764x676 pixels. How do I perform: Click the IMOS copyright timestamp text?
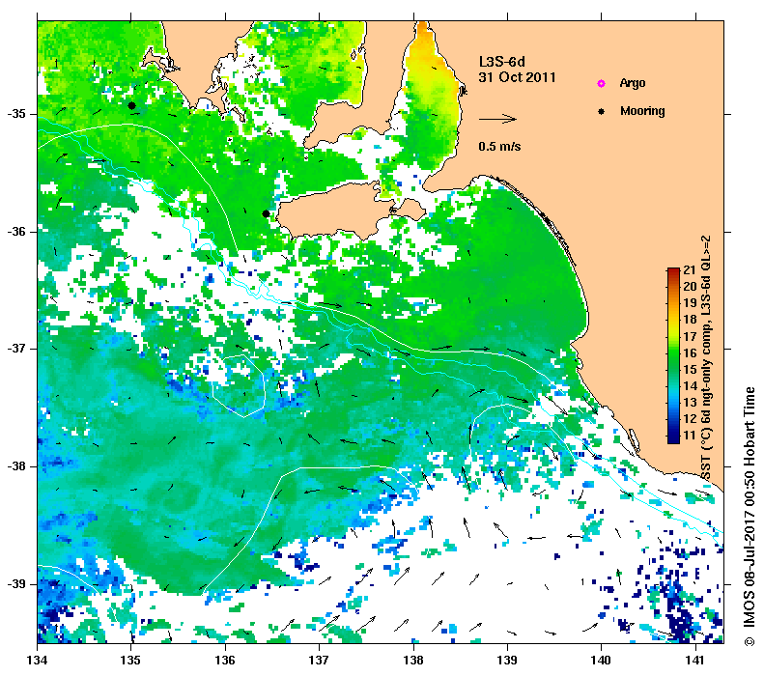(750, 517)
